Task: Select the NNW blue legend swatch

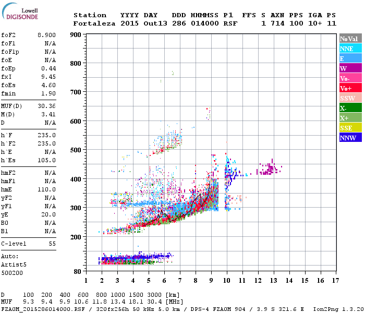Action: (x=350, y=138)
